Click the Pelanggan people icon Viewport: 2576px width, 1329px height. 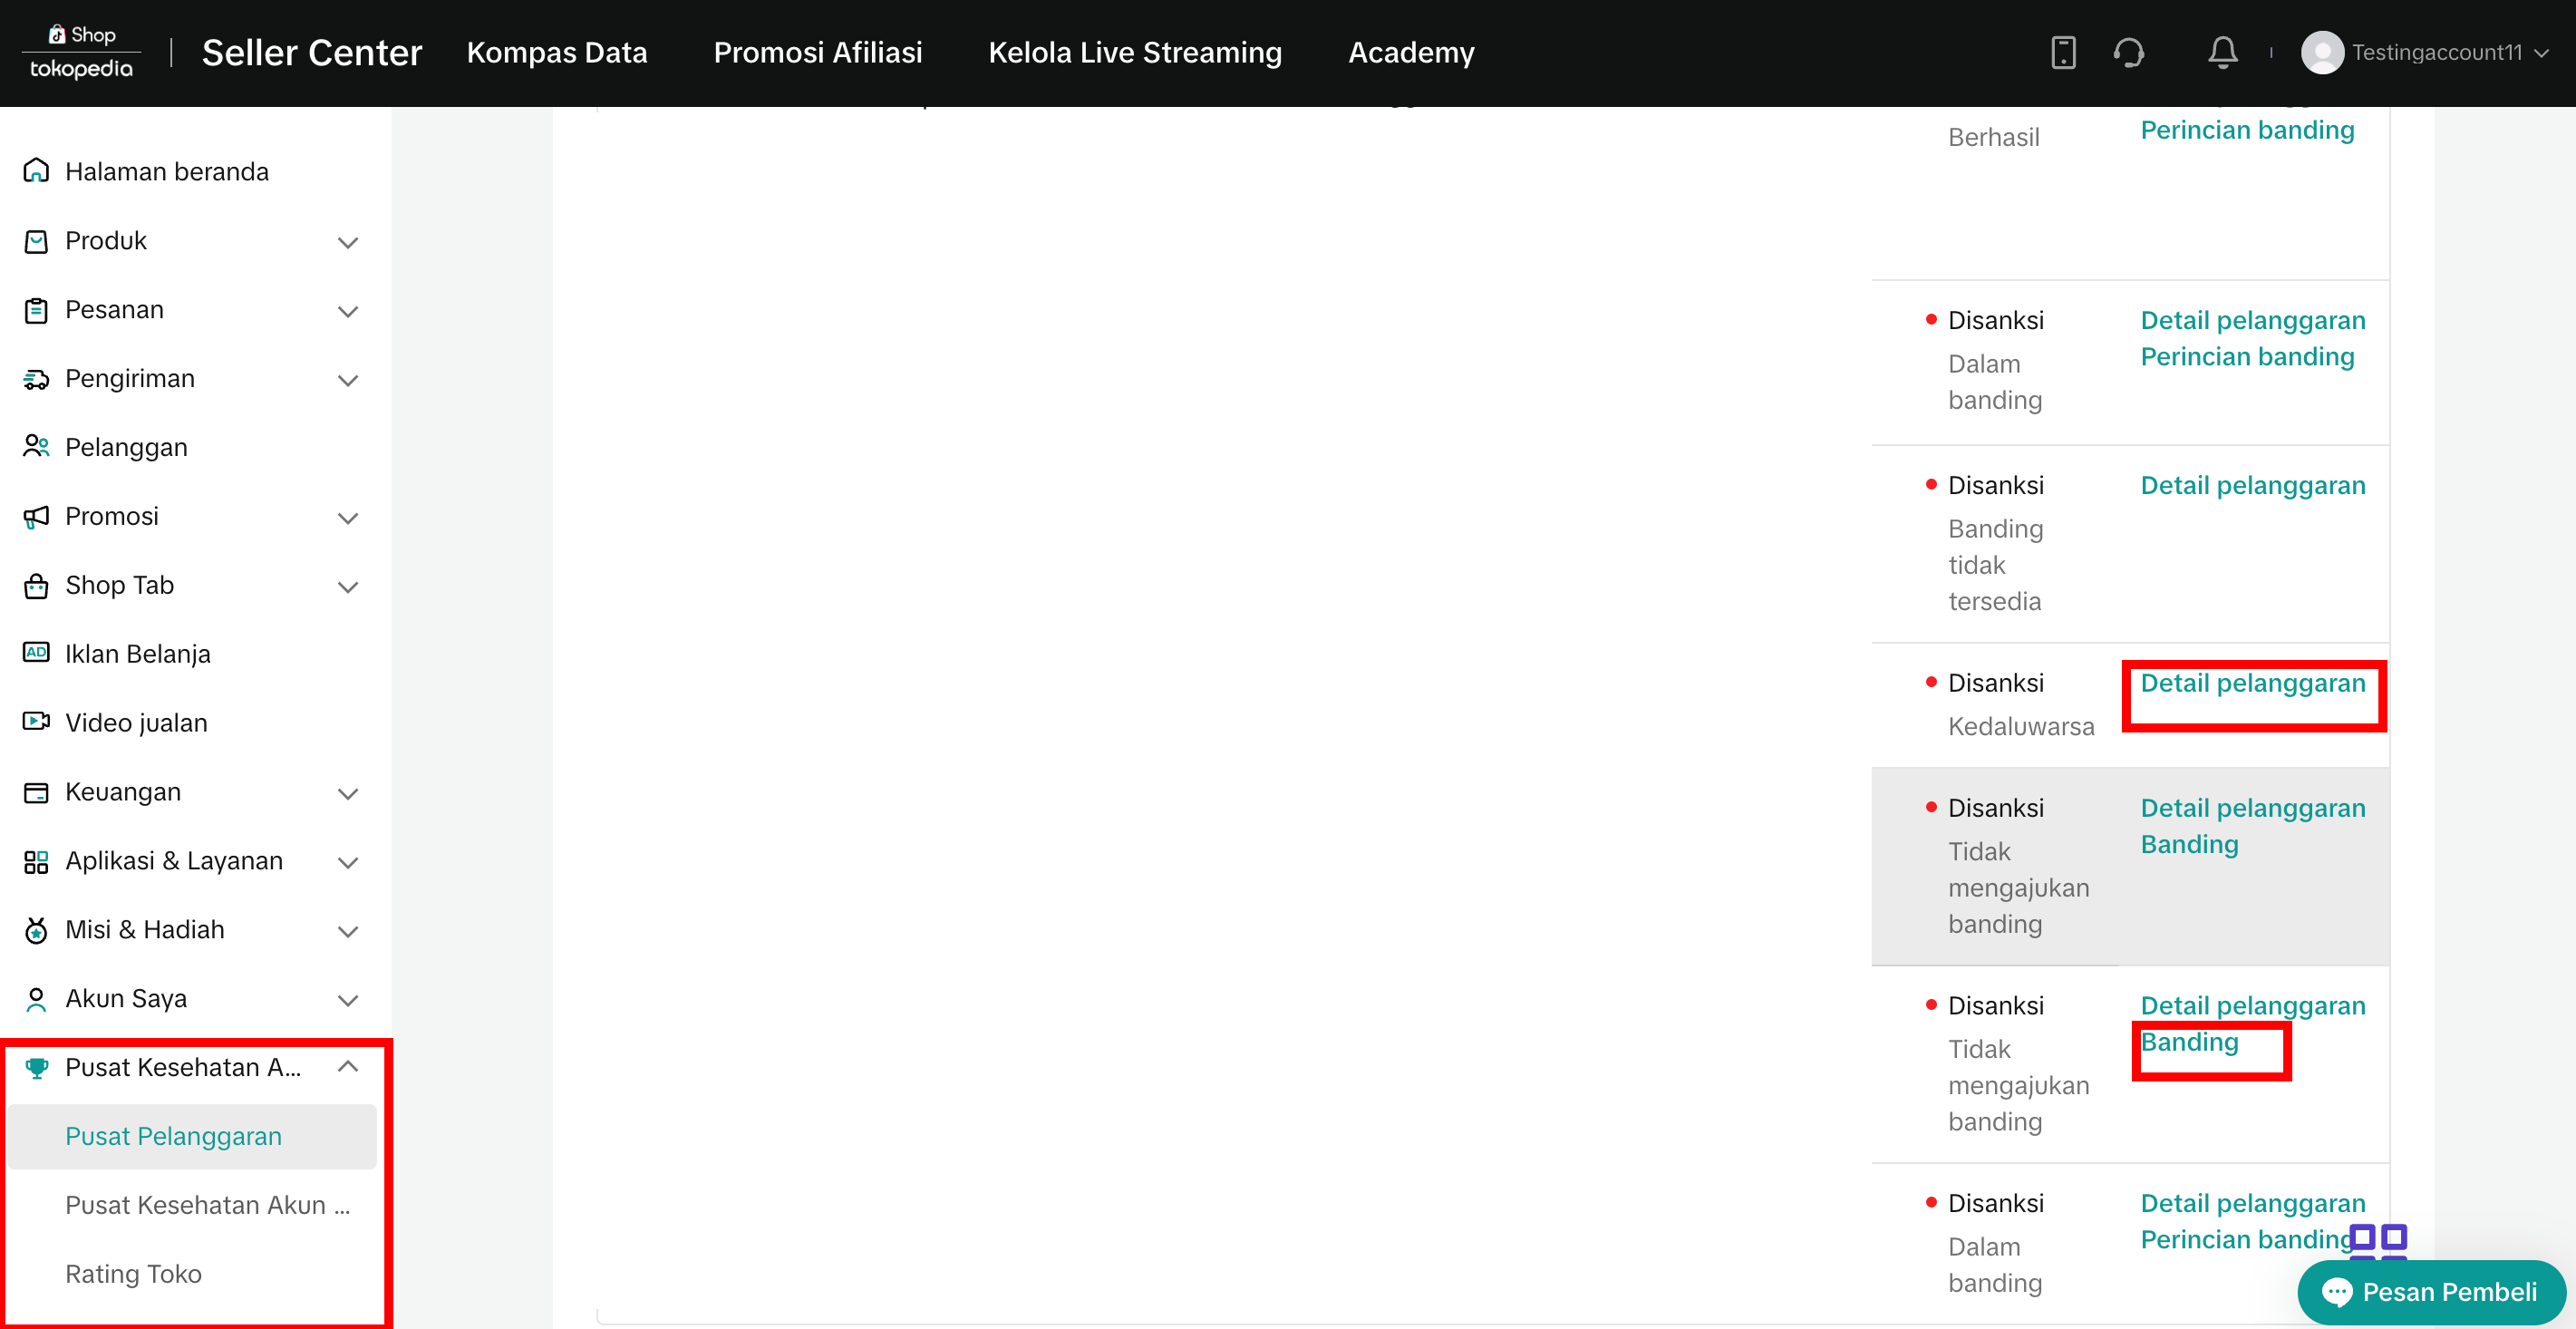(x=36, y=447)
